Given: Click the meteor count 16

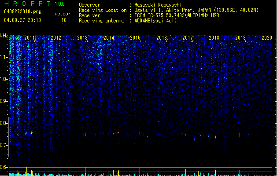Looking at the screenshot, I should point(64,20).
